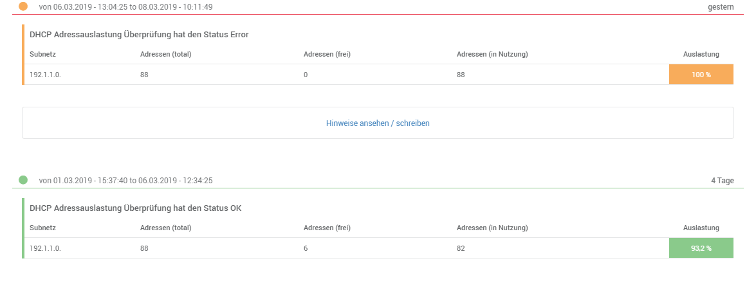Screen dimensions: 756x308
Task: Click the orange 100 % Auslastung bar
Action: [x=701, y=75]
